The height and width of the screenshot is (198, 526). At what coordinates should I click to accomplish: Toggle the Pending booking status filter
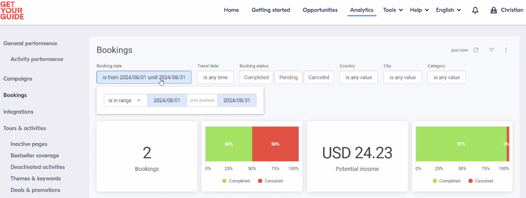point(288,77)
